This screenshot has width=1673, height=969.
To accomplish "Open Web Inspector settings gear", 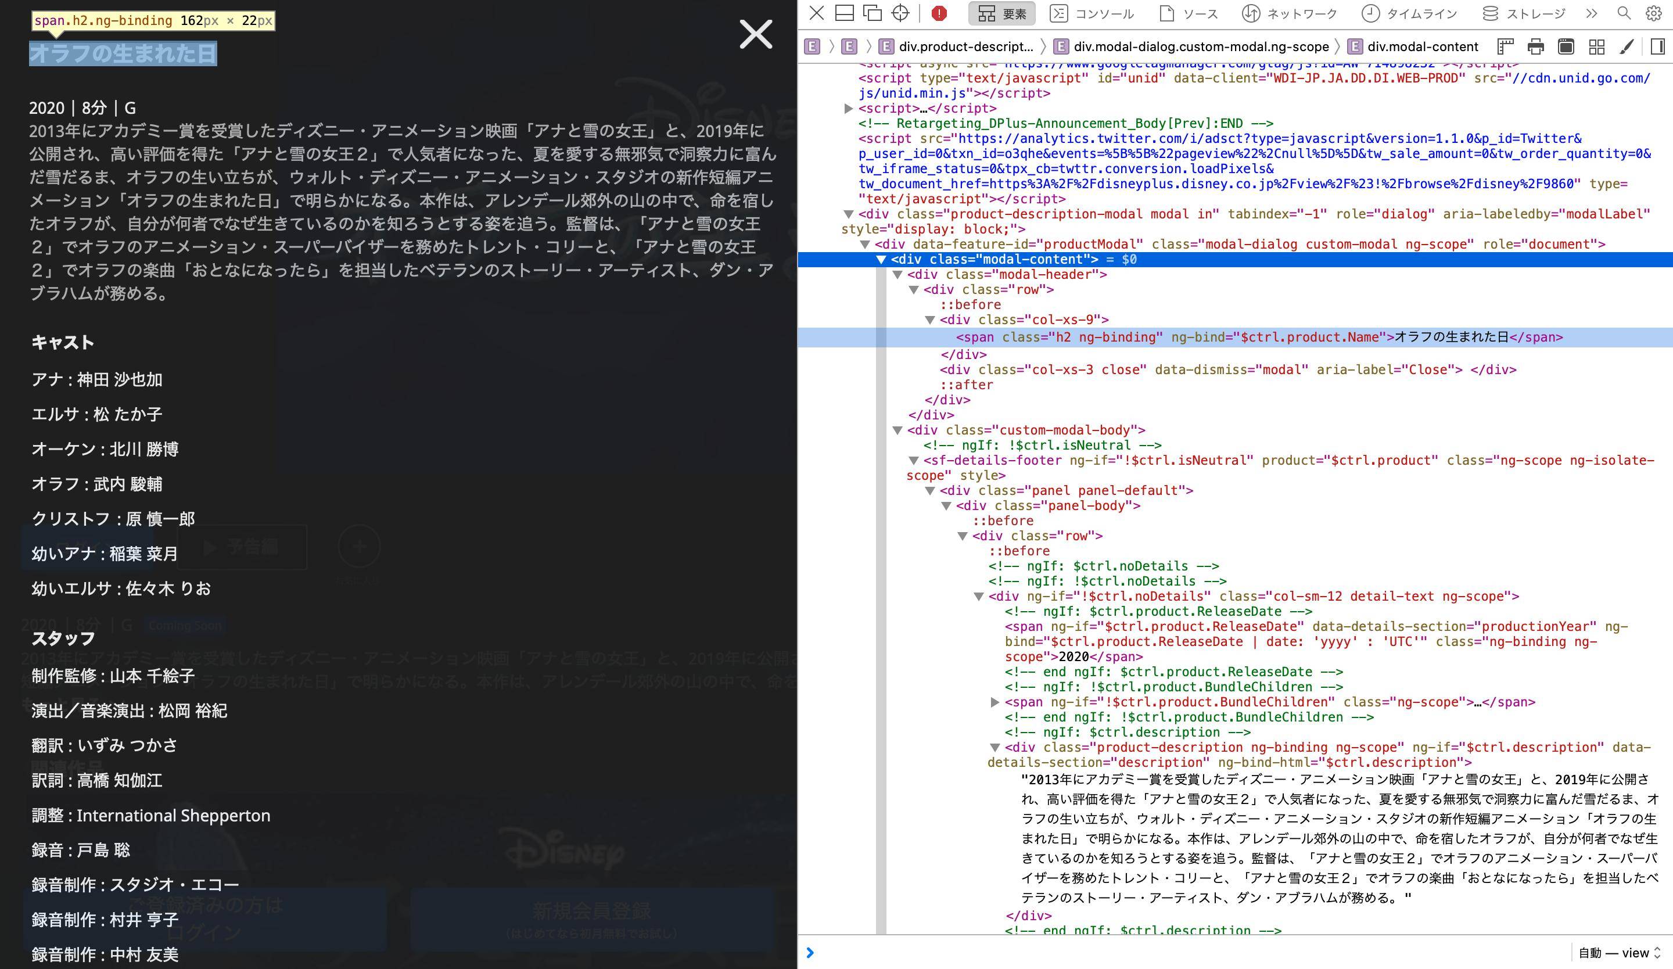I will pyautogui.click(x=1654, y=13).
